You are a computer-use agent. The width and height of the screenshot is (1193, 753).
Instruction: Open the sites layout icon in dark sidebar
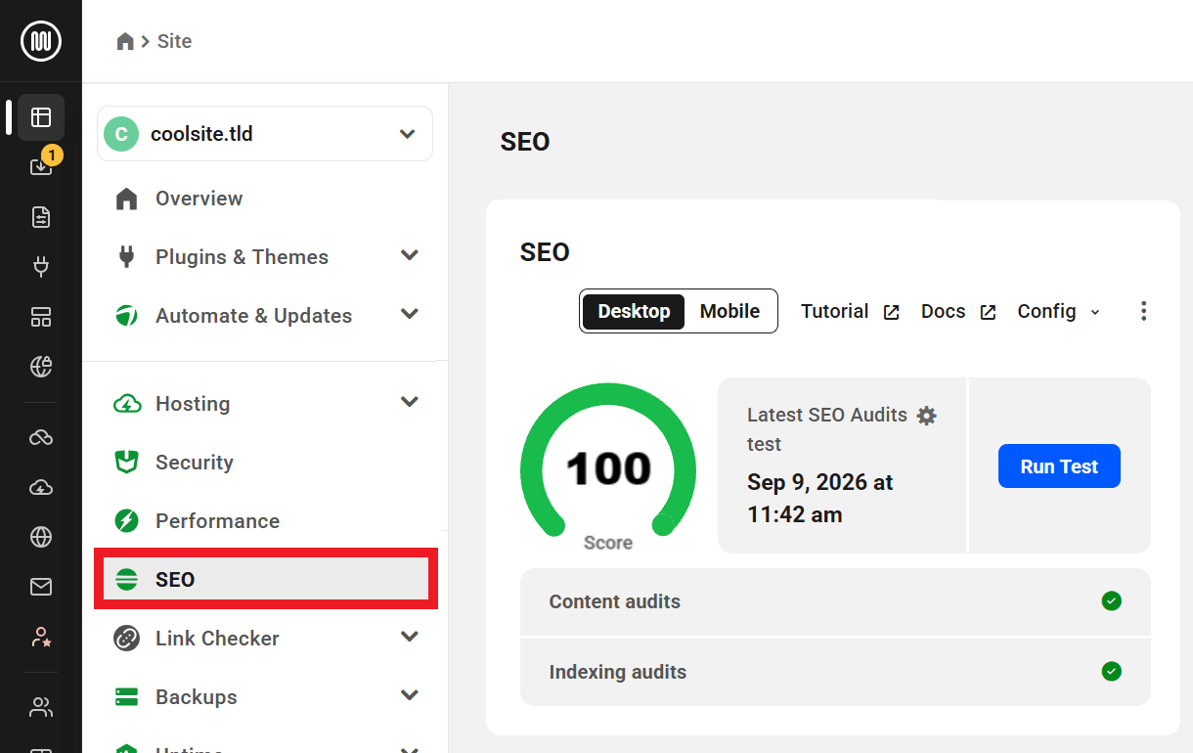point(41,117)
